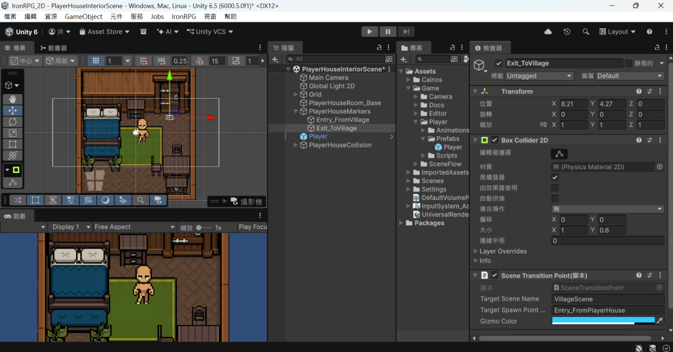The image size is (673, 352).
Task: Click the Cloud services icon
Action: (x=547, y=32)
